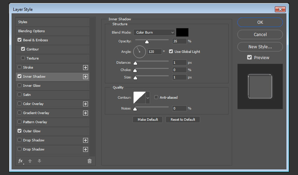Image resolution: width=298 pixels, height=175 pixels.
Task: Add another Inner Shadow with plus icon
Action: pyautogui.click(x=85, y=77)
